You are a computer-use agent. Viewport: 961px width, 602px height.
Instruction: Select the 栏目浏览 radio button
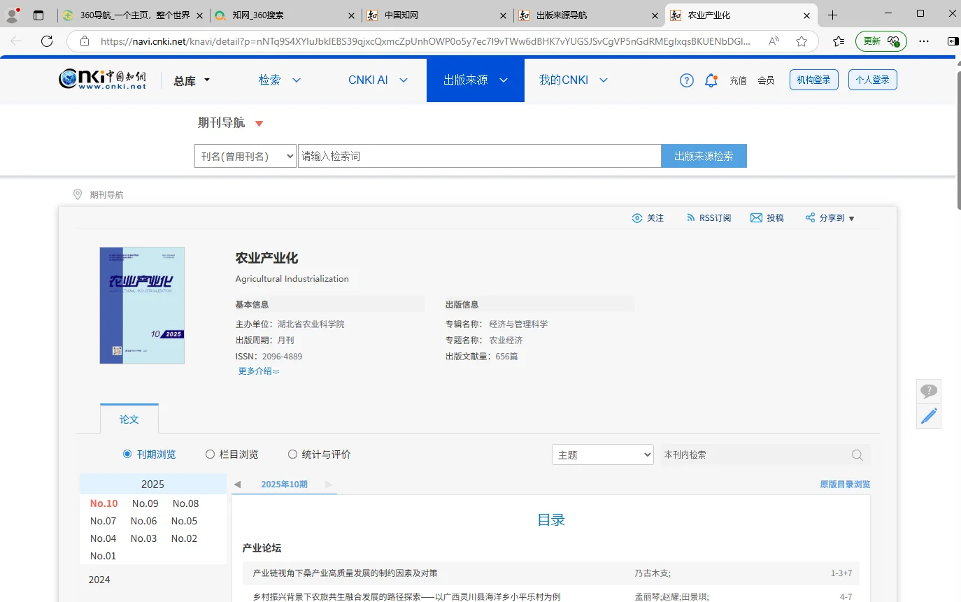[x=210, y=454]
